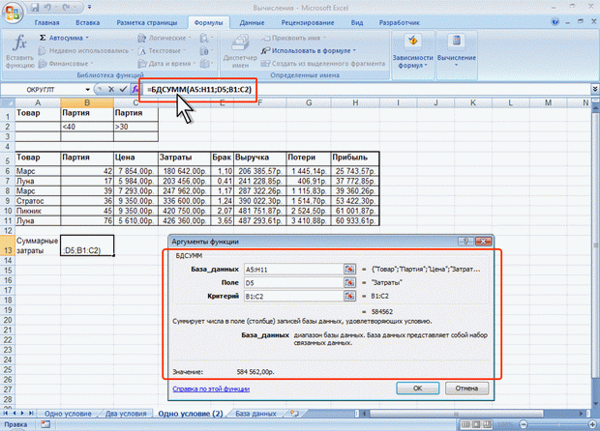This screenshot has height=431, width=600.
Task: Click the Save icon in quick access toolbar
Action: pyautogui.click(x=35, y=8)
